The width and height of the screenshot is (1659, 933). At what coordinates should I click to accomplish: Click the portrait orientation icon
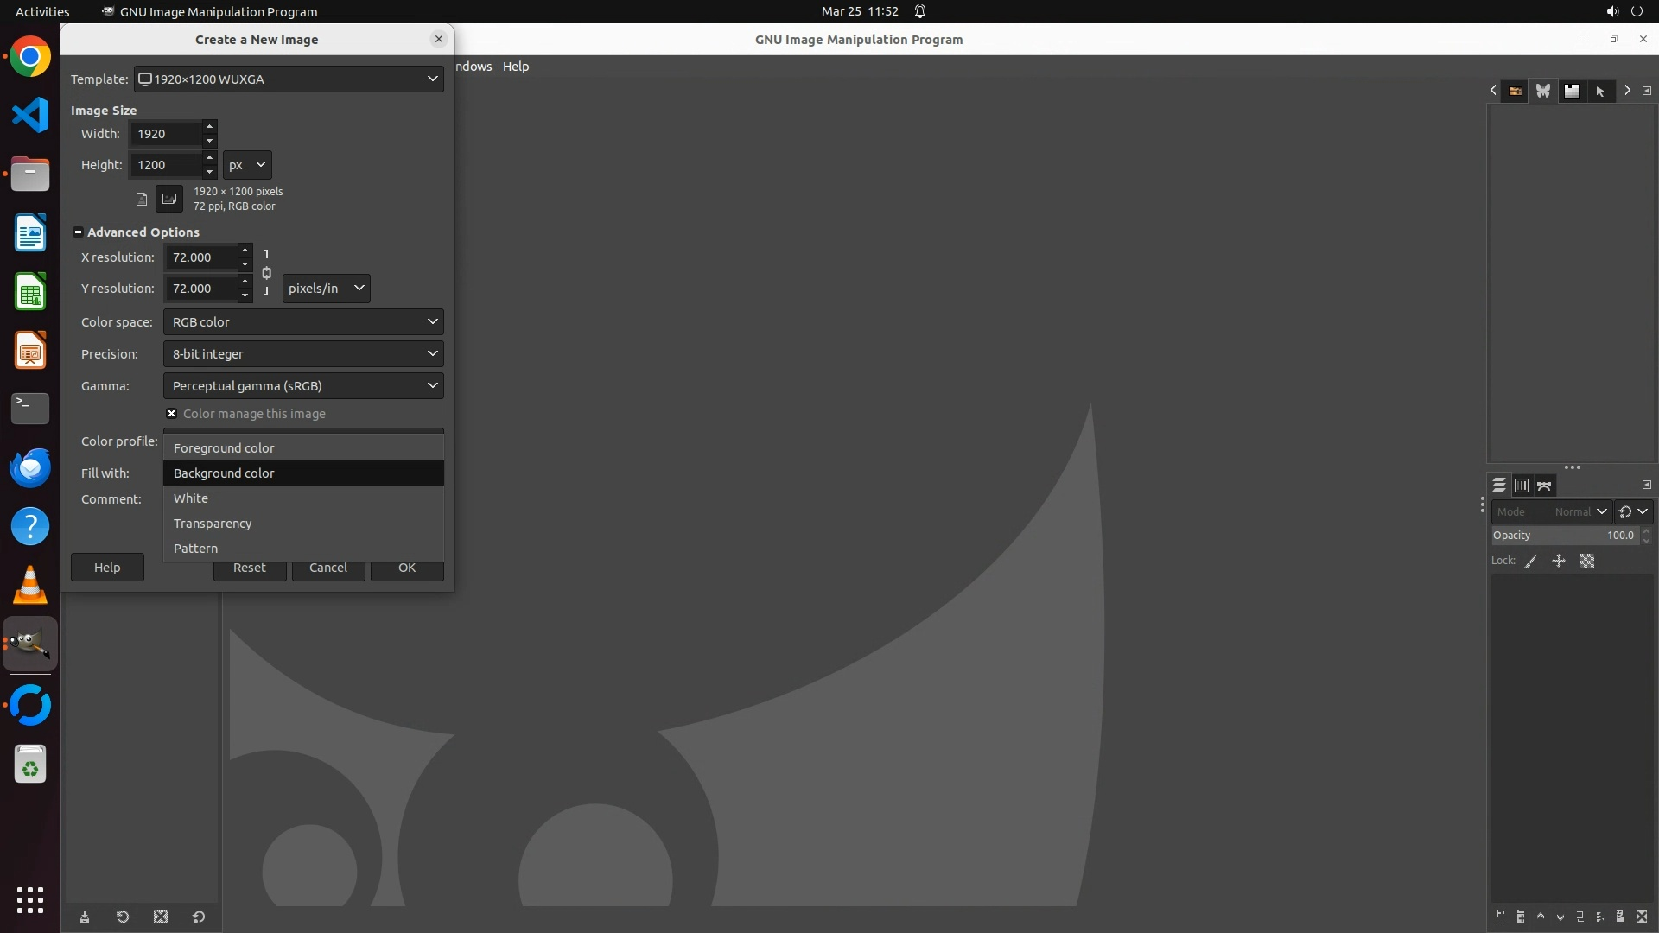142,199
